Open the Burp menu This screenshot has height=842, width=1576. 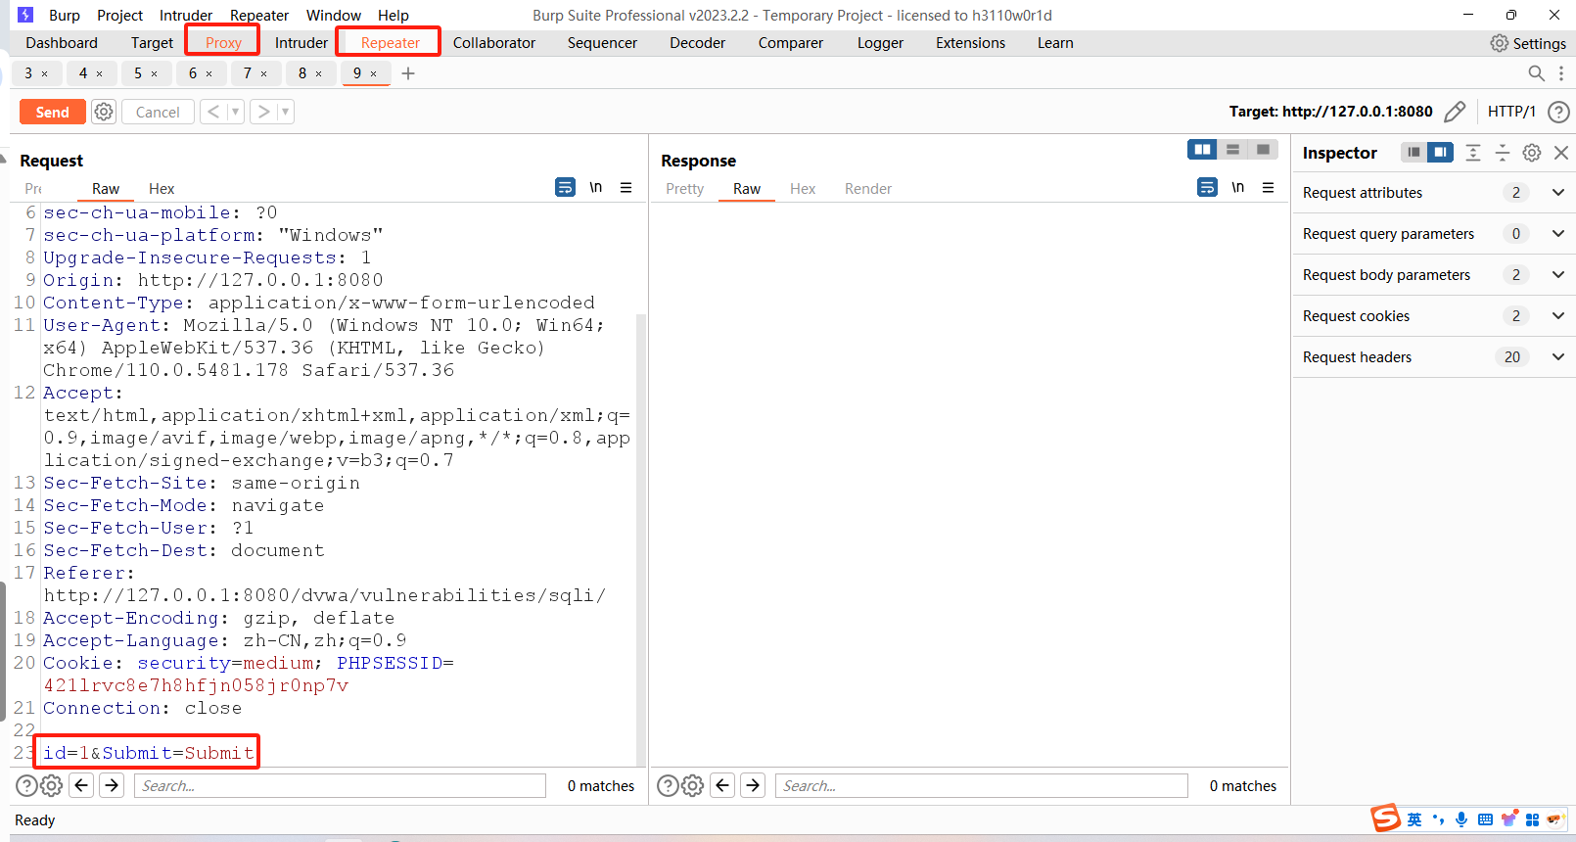[x=65, y=15]
